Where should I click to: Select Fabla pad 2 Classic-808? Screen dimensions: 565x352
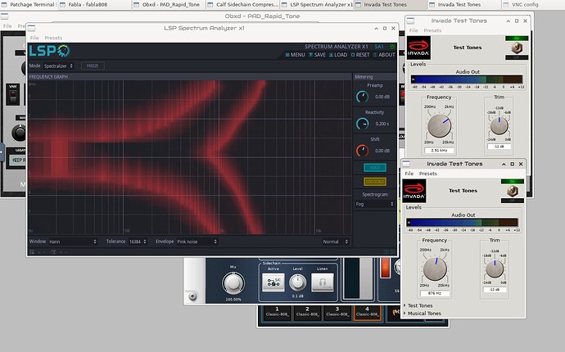point(307,312)
